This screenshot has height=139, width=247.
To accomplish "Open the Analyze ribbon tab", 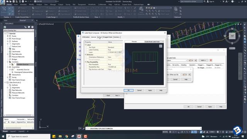I will pyautogui.click(x=39, y=5).
